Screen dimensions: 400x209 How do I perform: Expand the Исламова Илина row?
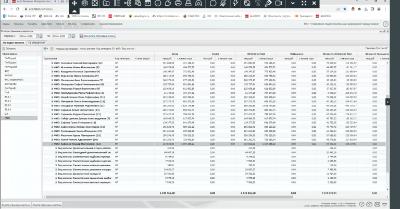(x=52, y=67)
